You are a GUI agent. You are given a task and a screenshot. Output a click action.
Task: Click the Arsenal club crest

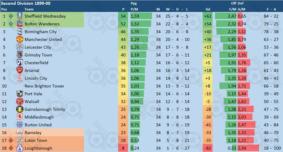20,70
